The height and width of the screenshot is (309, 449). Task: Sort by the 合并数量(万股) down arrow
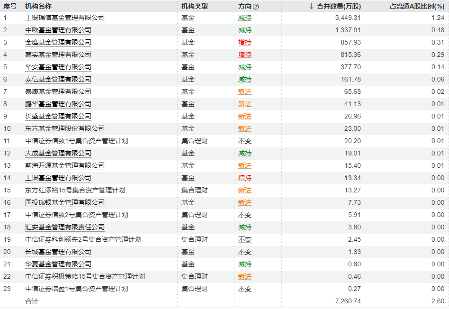(x=312, y=6)
